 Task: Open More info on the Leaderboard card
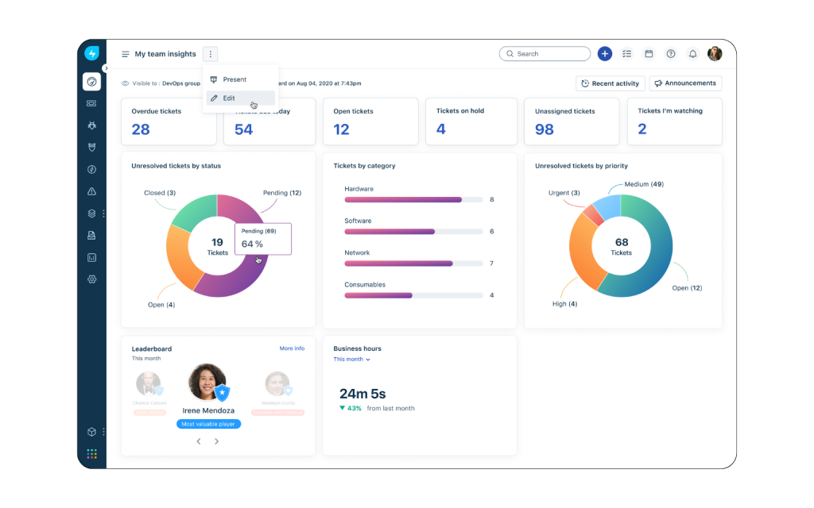293,348
